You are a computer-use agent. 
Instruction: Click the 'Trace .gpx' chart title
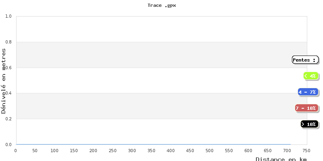(x=161, y=6)
